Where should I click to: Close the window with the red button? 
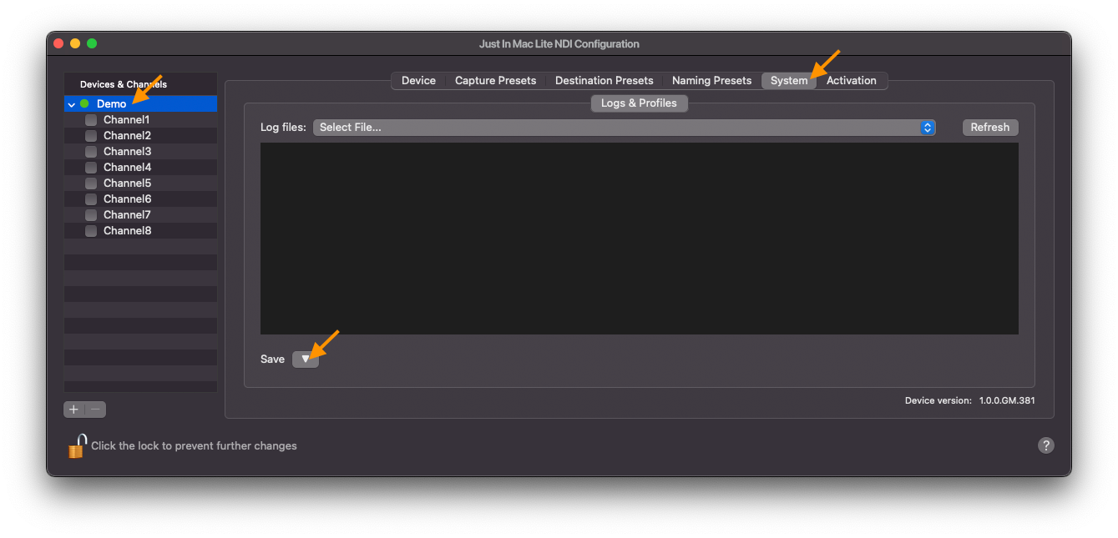coord(58,43)
